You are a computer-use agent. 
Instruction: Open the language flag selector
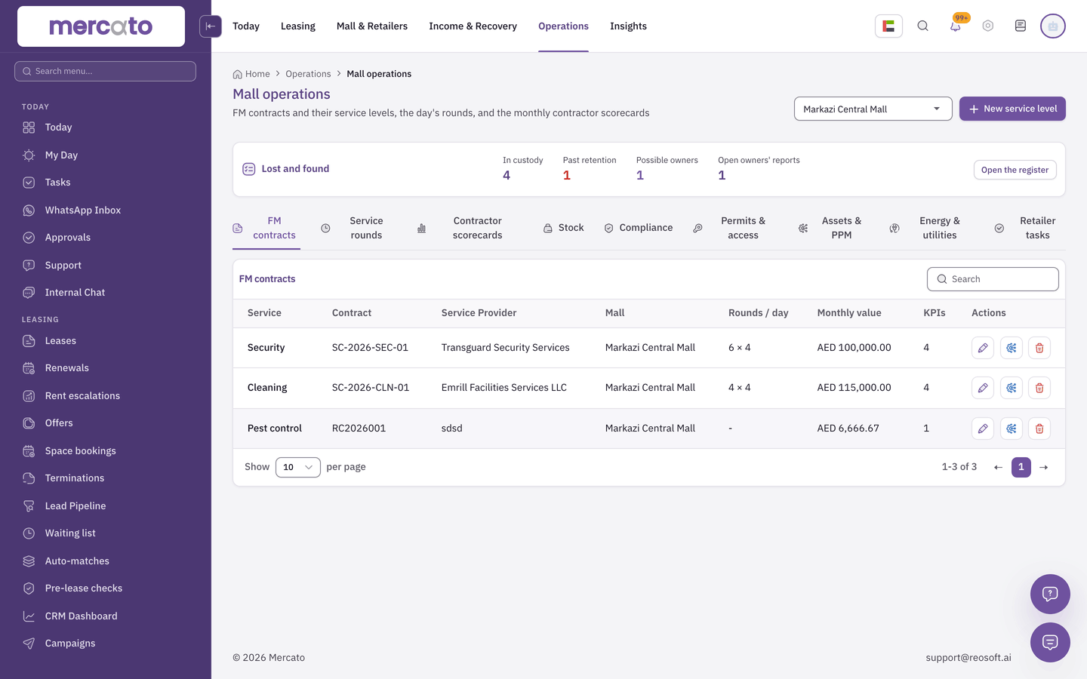(888, 26)
